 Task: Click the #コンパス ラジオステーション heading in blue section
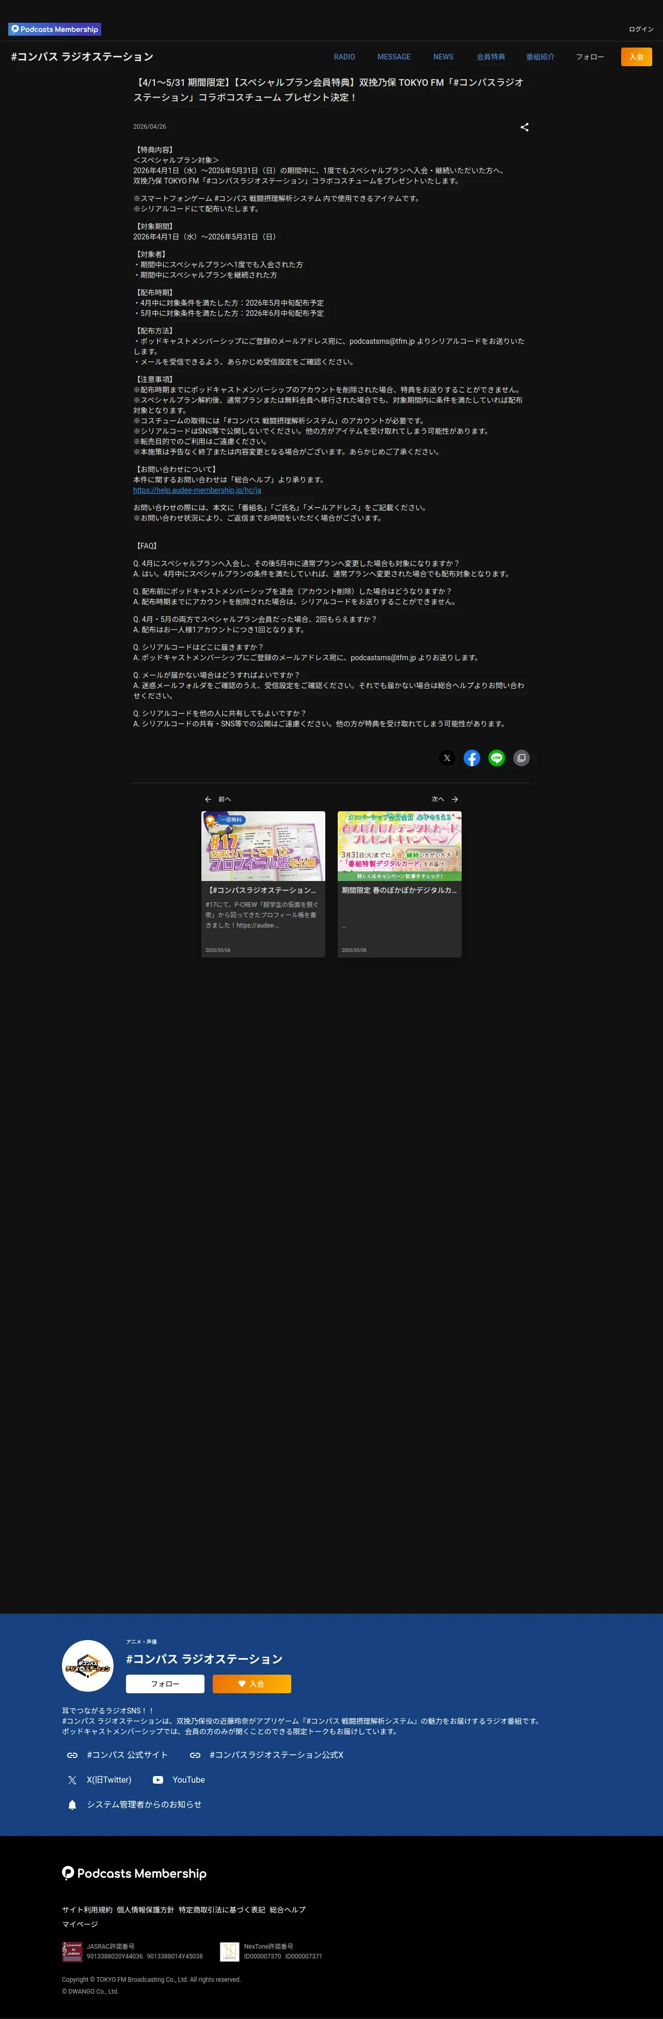click(x=204, y=1659)
